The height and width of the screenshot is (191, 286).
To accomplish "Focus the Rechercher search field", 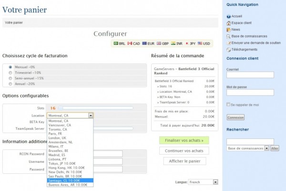I will coord(250,142).
